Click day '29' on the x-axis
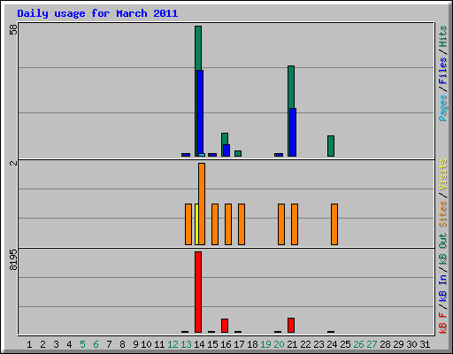 click(x=398, y=344)
